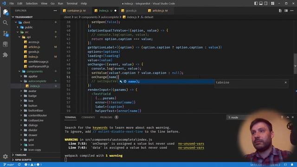Open Customize Layout icon in title bar
The height and width of the screenshot is (167, 297).
click(272, 3)
